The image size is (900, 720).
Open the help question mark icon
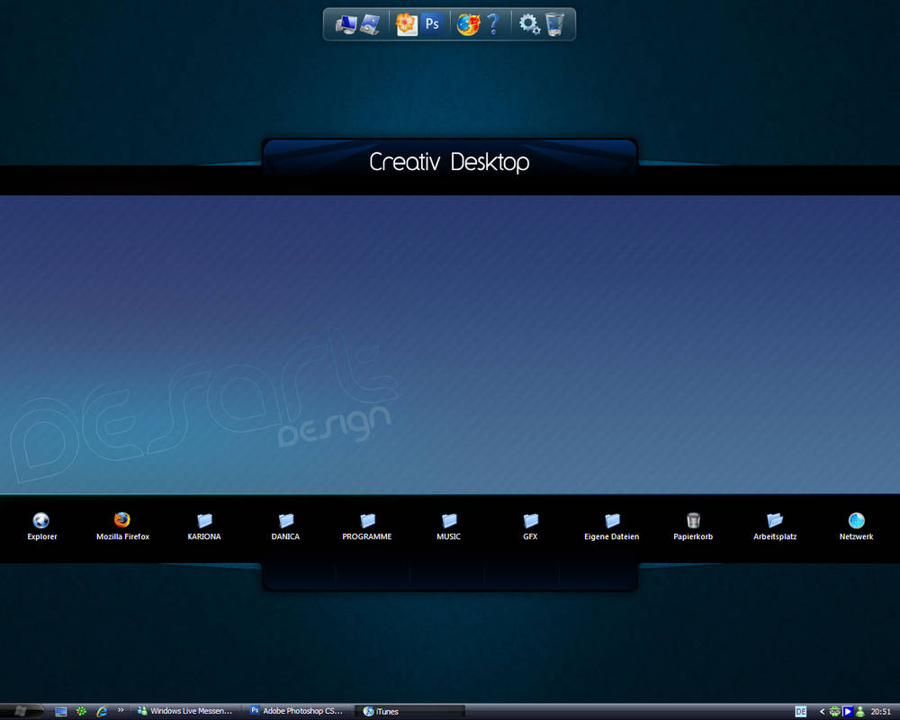[493, 24]
